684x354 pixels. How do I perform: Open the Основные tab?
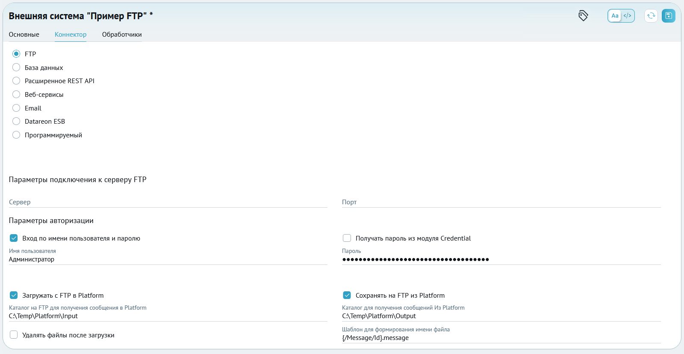[24, 35]
